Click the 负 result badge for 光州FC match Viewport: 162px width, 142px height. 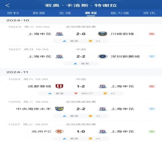(152, 131)
